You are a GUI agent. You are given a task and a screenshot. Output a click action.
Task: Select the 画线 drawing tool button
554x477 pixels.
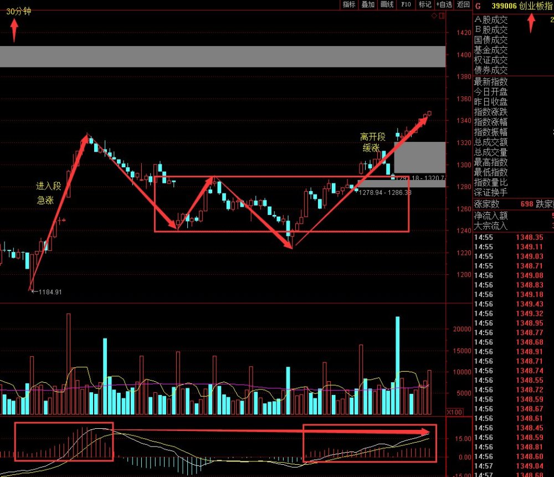[x=387, y=4]
